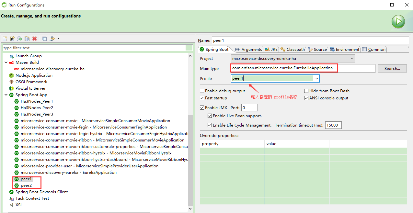The height and width of the screenshot is (213, 413).
Task: Toggle Enable Life Cycle Management checkbox
Action: point(210,125)
